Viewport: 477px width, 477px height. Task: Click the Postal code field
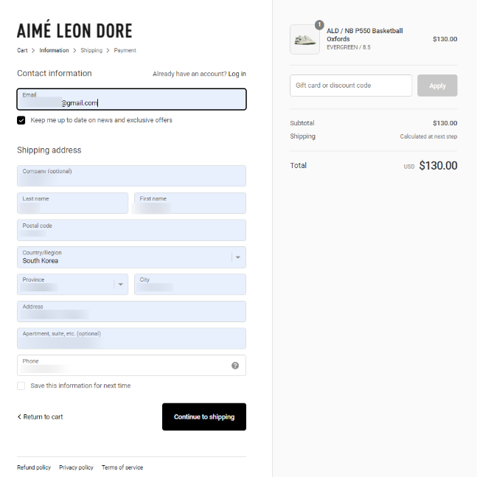pos(131,230)
